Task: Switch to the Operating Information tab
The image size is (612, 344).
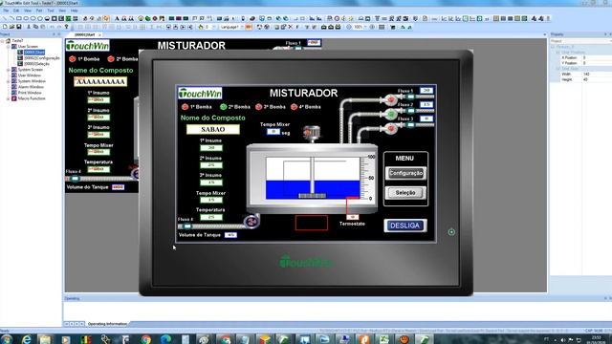Action: (x=107, y=324)
